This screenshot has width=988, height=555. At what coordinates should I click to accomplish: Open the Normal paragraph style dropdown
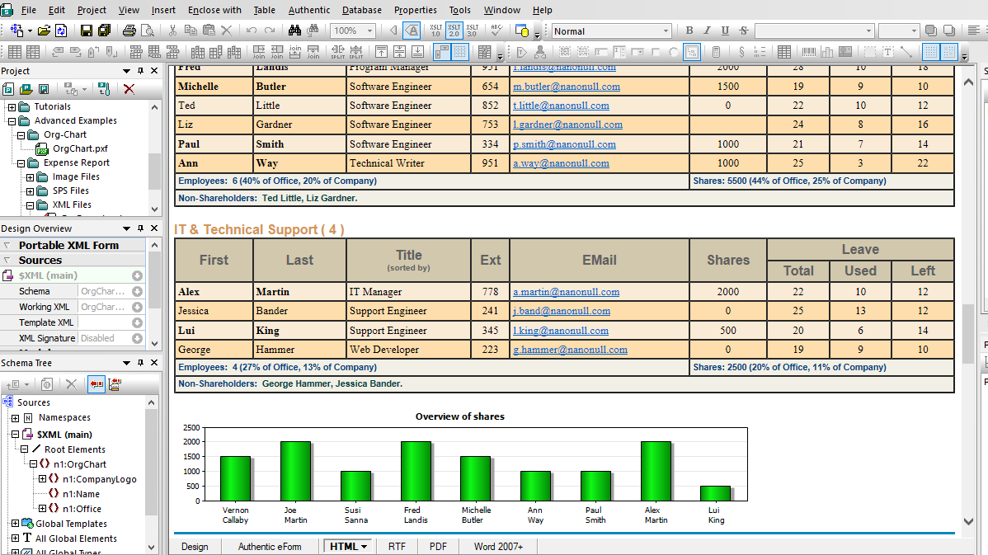pos(664,31)
